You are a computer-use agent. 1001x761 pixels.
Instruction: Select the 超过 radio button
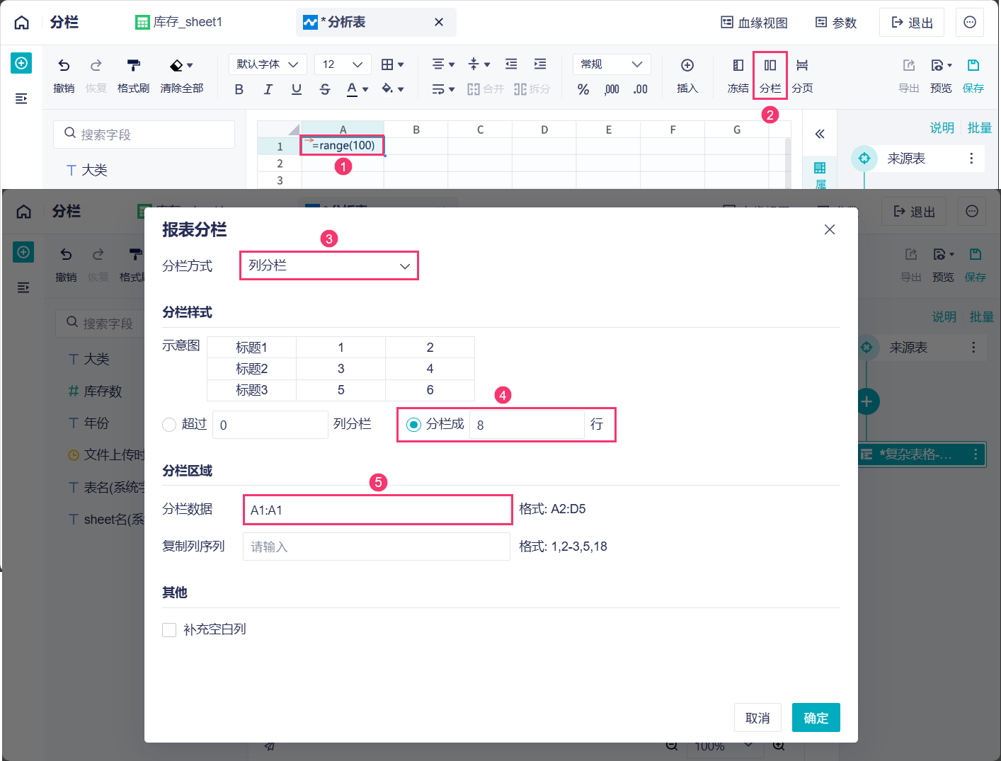pyautogui.click(x=169, y=425)
